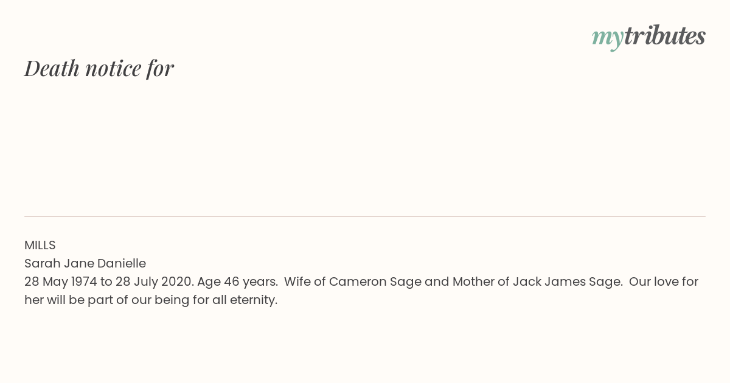
Task: Click the text 'Age 46 years'
Action: coord(237,282)
